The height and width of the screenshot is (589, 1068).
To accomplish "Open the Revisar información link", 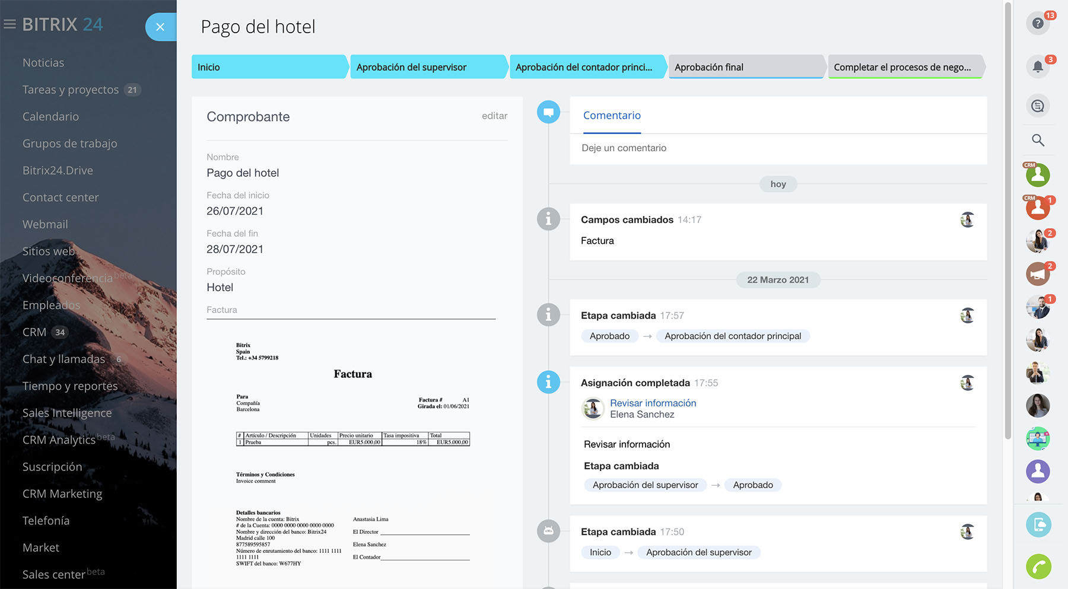I will (x=653, y=403).
